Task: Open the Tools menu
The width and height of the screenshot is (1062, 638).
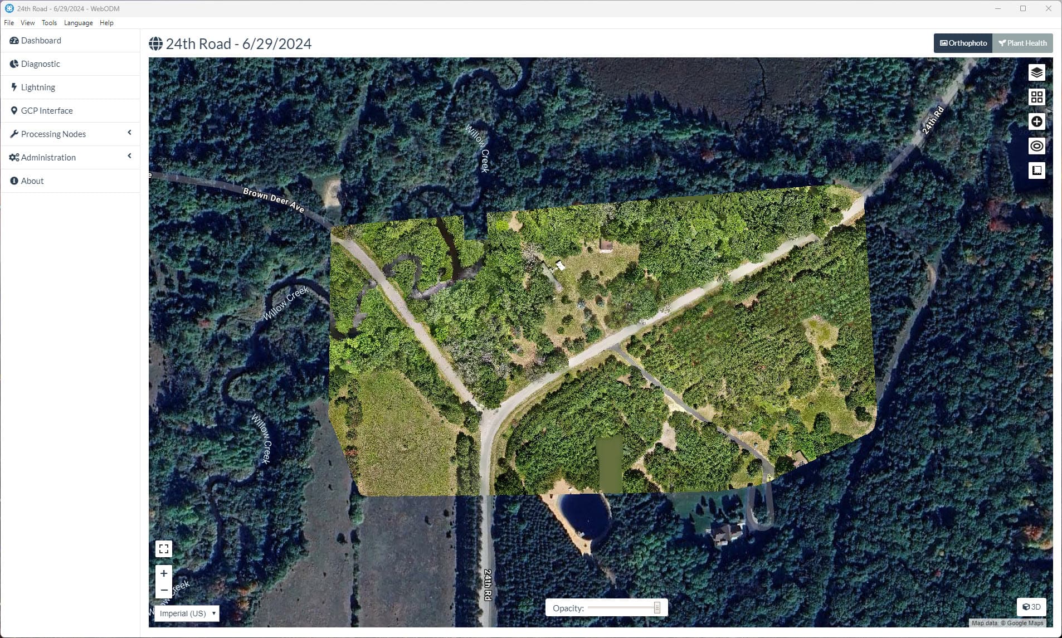Action: pos(49,22)
